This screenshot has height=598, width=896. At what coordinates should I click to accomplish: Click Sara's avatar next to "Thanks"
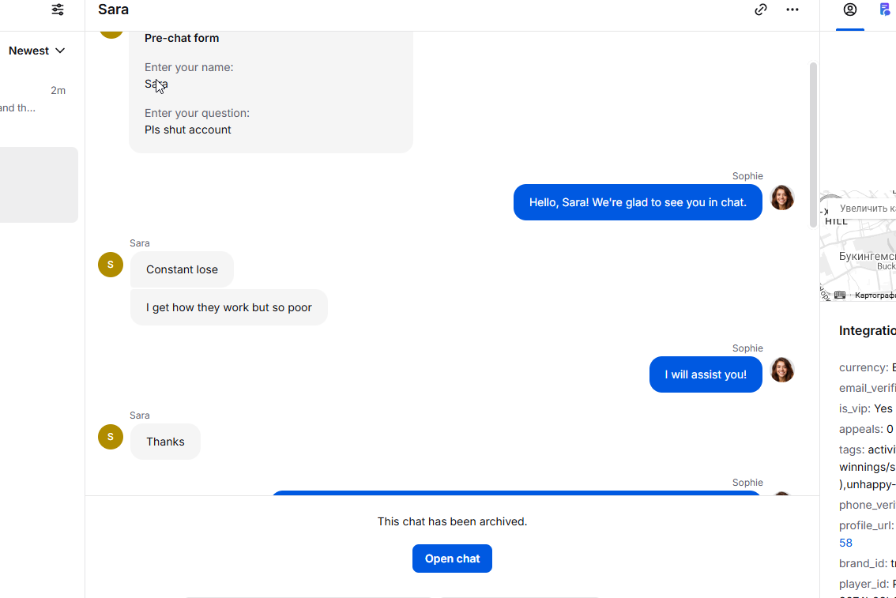111,437
